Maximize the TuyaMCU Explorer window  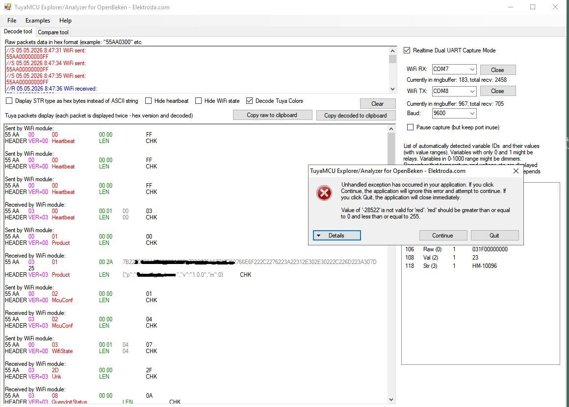pos(533,7)
